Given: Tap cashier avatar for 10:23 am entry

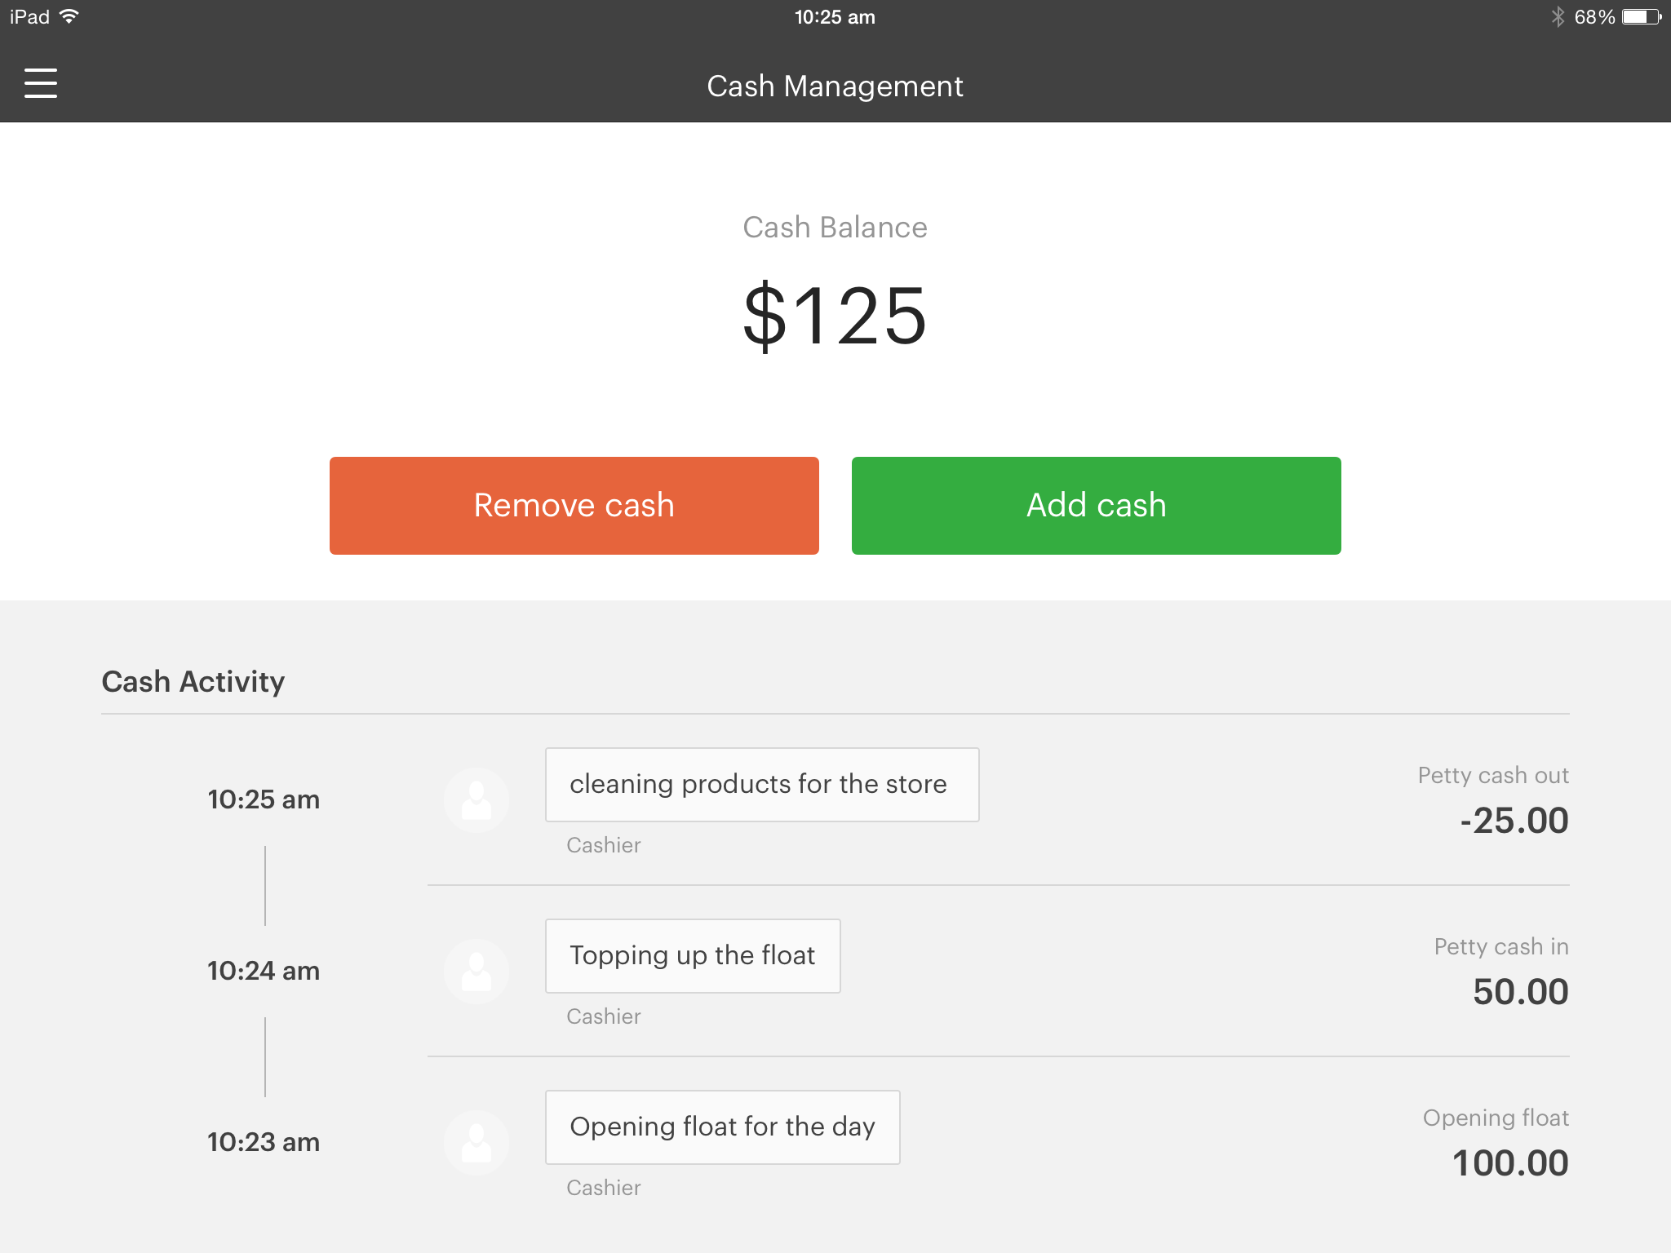Looking at the screenshot, I should [476, 1143].
